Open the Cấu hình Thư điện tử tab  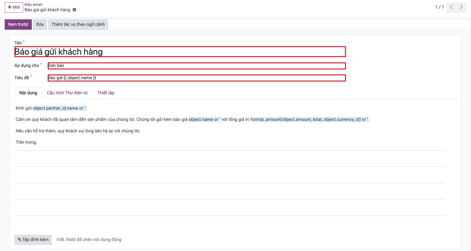tap(67, 93)
